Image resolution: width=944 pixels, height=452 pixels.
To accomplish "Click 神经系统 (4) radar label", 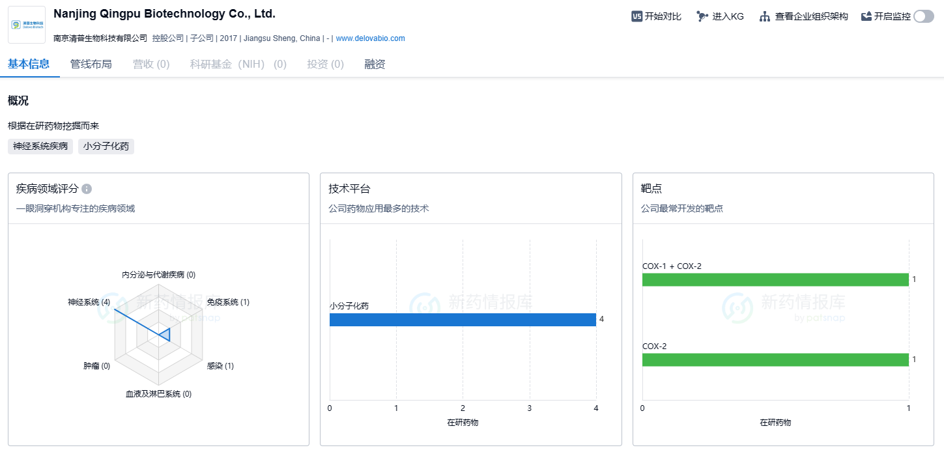I will tap(89, 302).
